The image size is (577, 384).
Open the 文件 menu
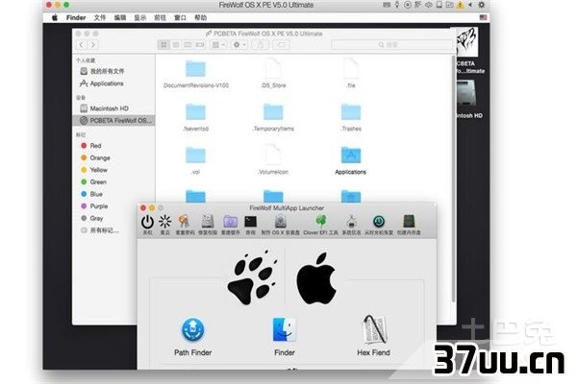pyautogui.click(x=100, y=17)
